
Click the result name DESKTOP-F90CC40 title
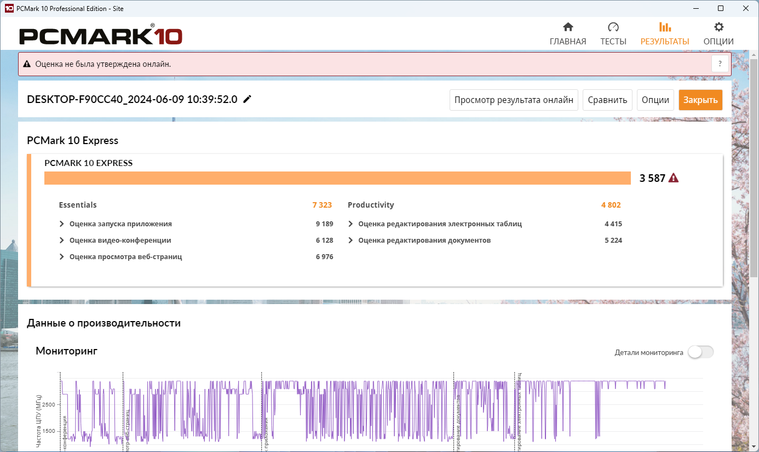(132, 99)
